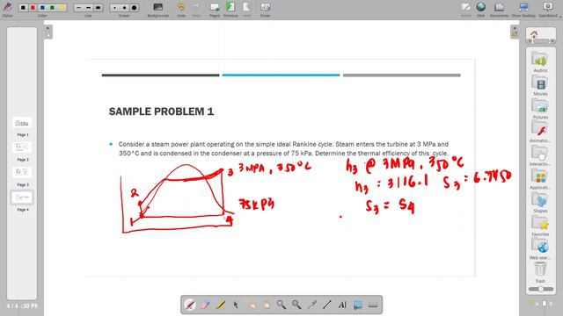Switch to Web mode
The width and height of the screenshot is (563, 316).
481,10
